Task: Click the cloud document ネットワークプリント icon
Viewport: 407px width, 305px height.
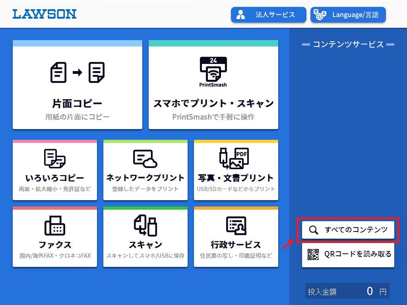Action: click(x=145, y=158)
